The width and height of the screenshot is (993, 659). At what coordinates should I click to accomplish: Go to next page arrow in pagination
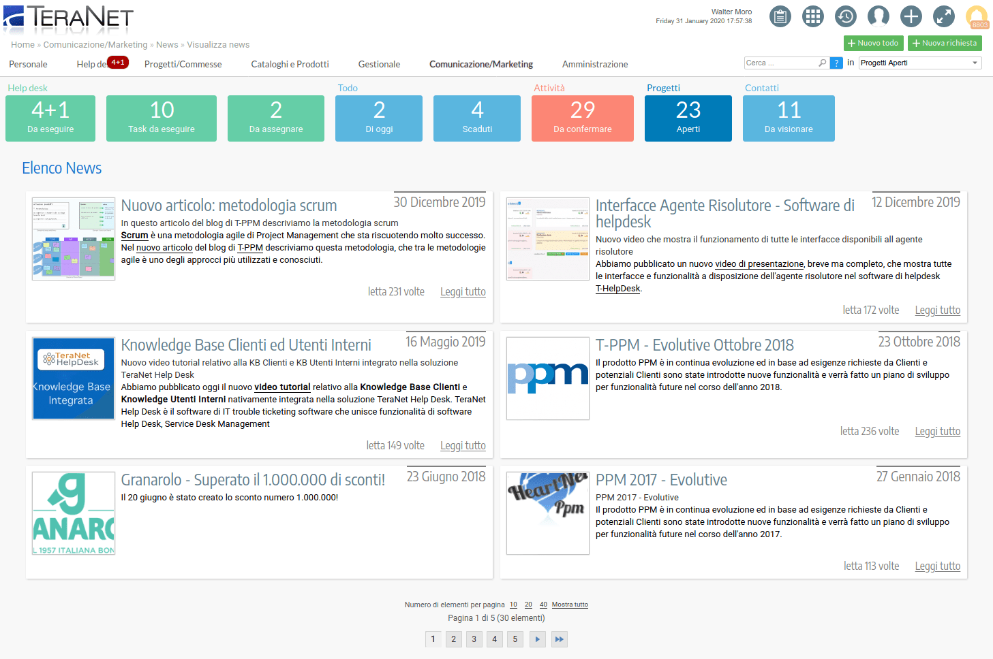[537, 639]
